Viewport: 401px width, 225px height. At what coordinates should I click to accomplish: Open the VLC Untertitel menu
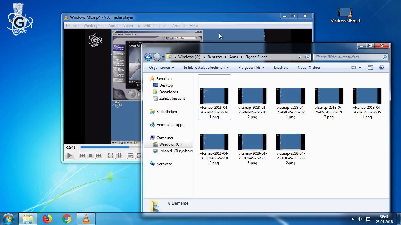145,26
